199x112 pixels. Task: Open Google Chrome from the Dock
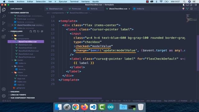(x=76, y=107)
